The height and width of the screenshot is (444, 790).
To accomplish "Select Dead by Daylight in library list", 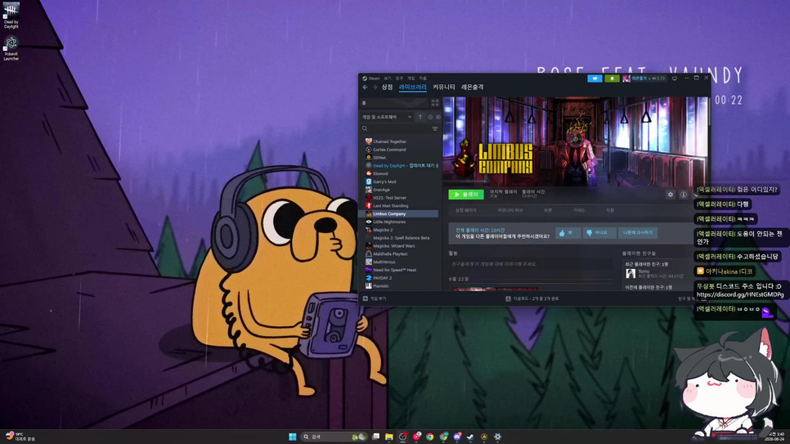I will pos(402,166).
